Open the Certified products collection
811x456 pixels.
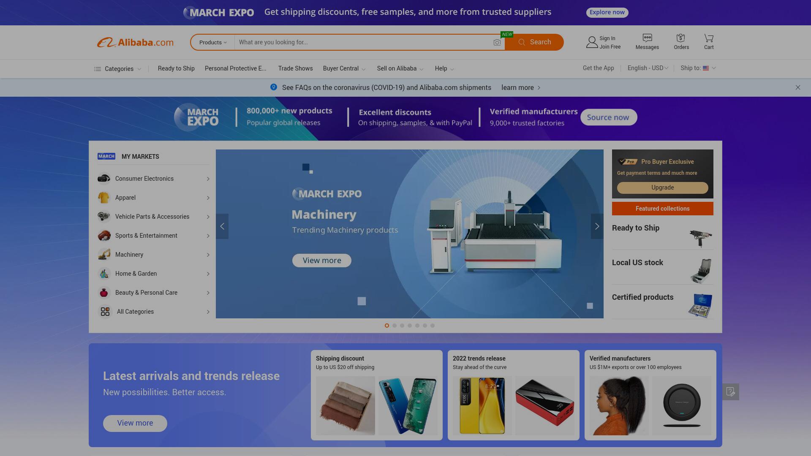click(662, 303)
